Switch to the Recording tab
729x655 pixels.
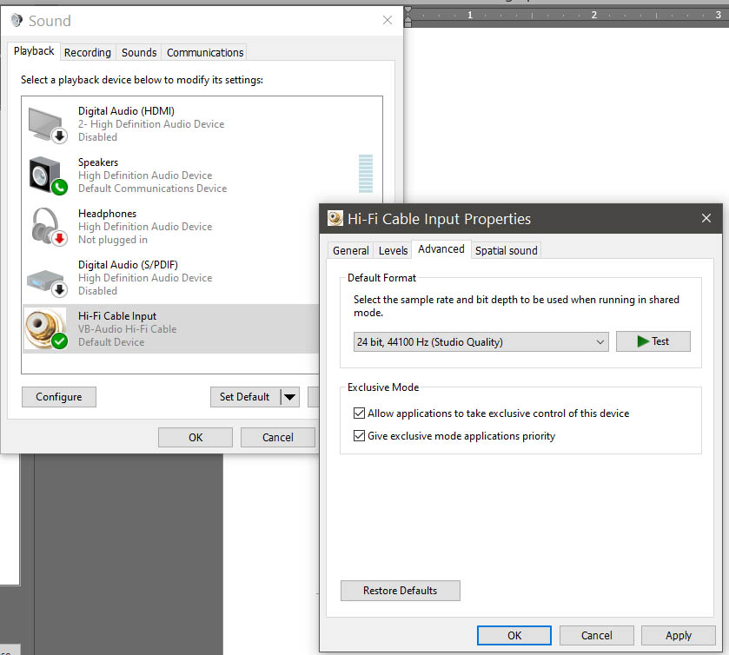click(88, 52)
